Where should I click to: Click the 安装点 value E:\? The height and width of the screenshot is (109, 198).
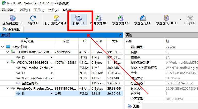coord(168,57)
